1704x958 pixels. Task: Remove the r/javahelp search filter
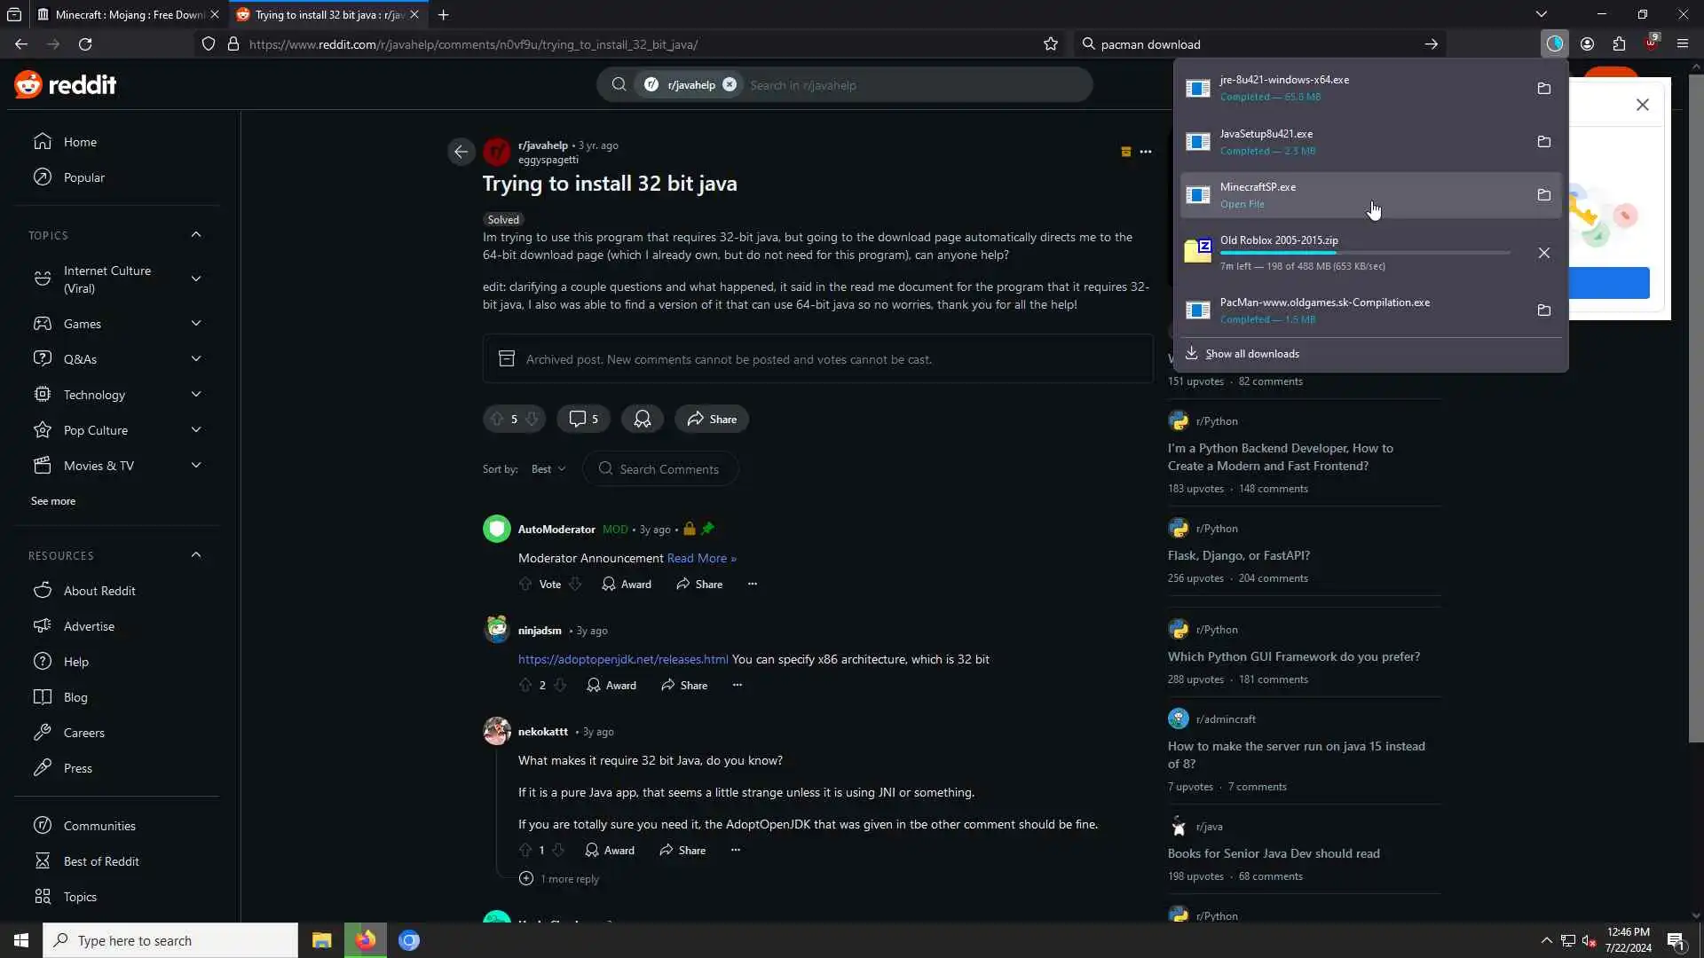click(x=730, y=84)
